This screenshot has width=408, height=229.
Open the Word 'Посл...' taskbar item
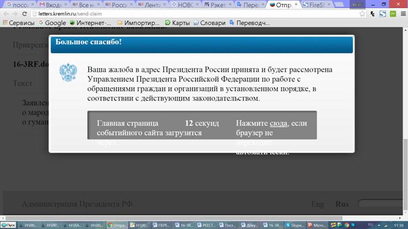[228, 225]
